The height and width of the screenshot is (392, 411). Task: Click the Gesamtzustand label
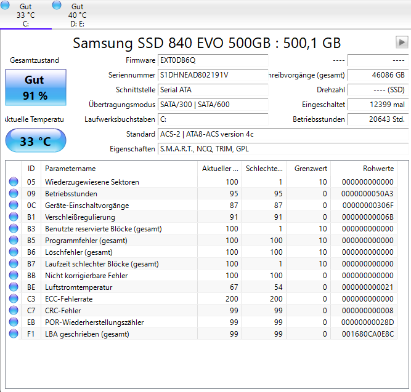[35, 60]
